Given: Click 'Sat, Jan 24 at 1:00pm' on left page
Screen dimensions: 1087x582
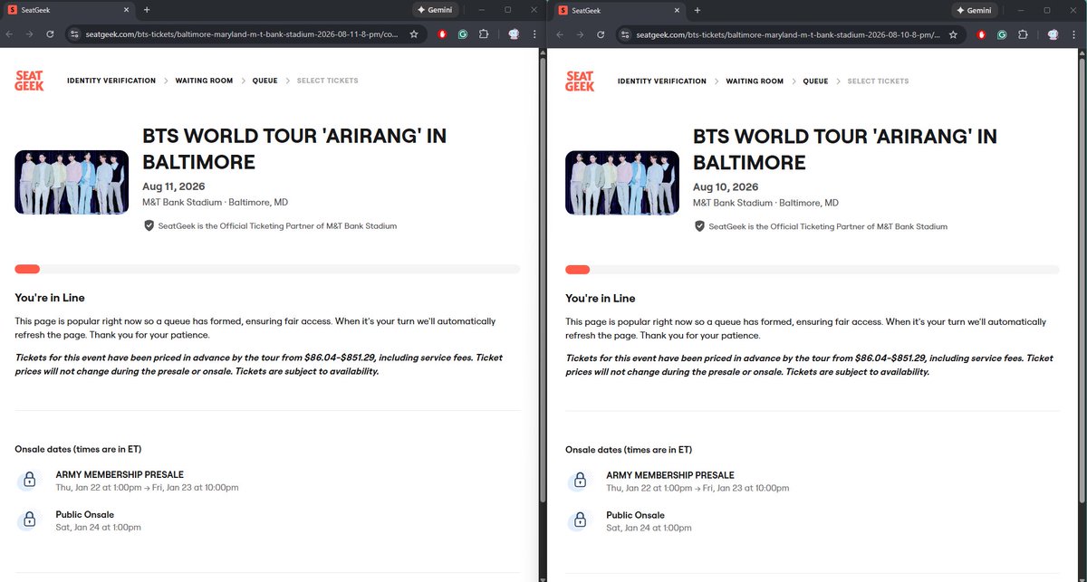Looking at the screenshot, I should tap(98, 527).
